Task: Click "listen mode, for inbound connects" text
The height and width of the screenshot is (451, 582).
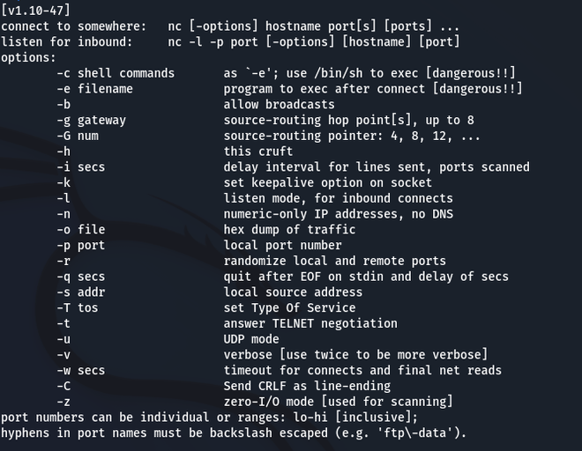Action: (339, 198)
